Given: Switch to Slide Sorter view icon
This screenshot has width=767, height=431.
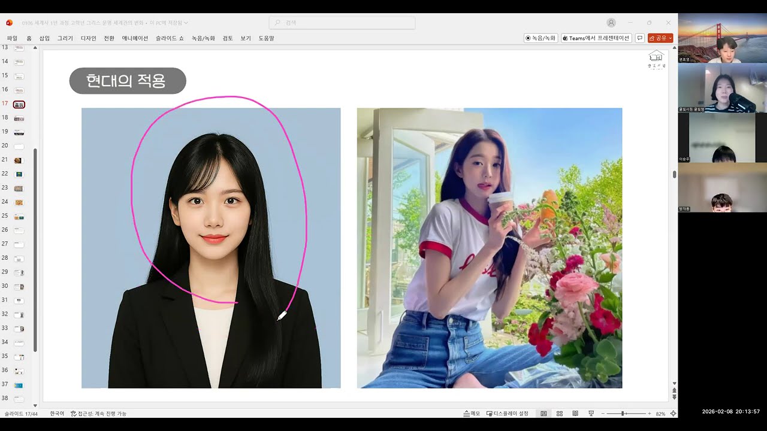Looking at the screenshot, I should [560, 414].
